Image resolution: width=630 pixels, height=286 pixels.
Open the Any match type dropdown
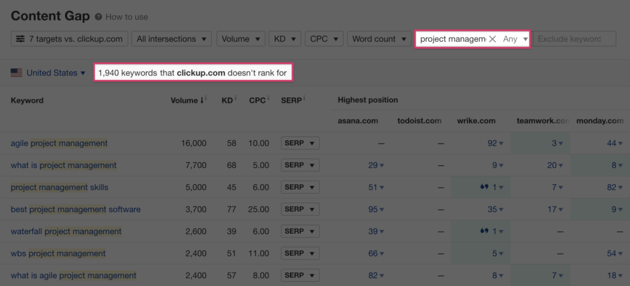pos(515,39)
